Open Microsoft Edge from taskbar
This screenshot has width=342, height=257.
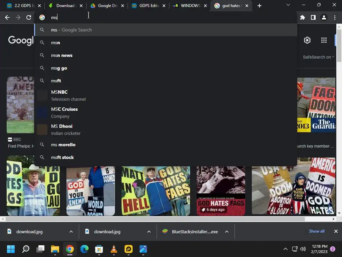coord(84,249)
